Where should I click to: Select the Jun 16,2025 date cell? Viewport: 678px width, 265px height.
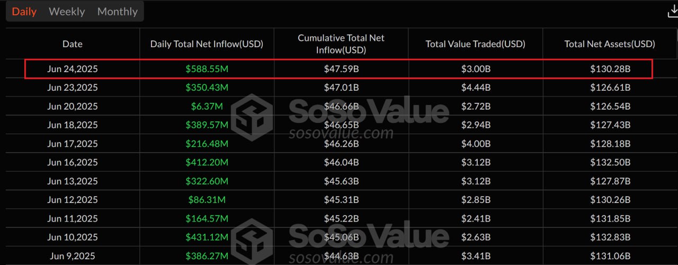coord(73,162)
